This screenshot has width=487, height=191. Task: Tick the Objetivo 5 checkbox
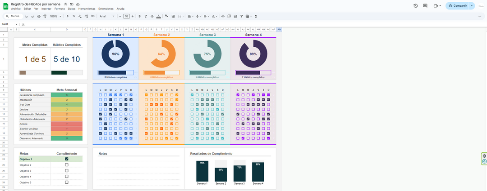pos(67,182)
